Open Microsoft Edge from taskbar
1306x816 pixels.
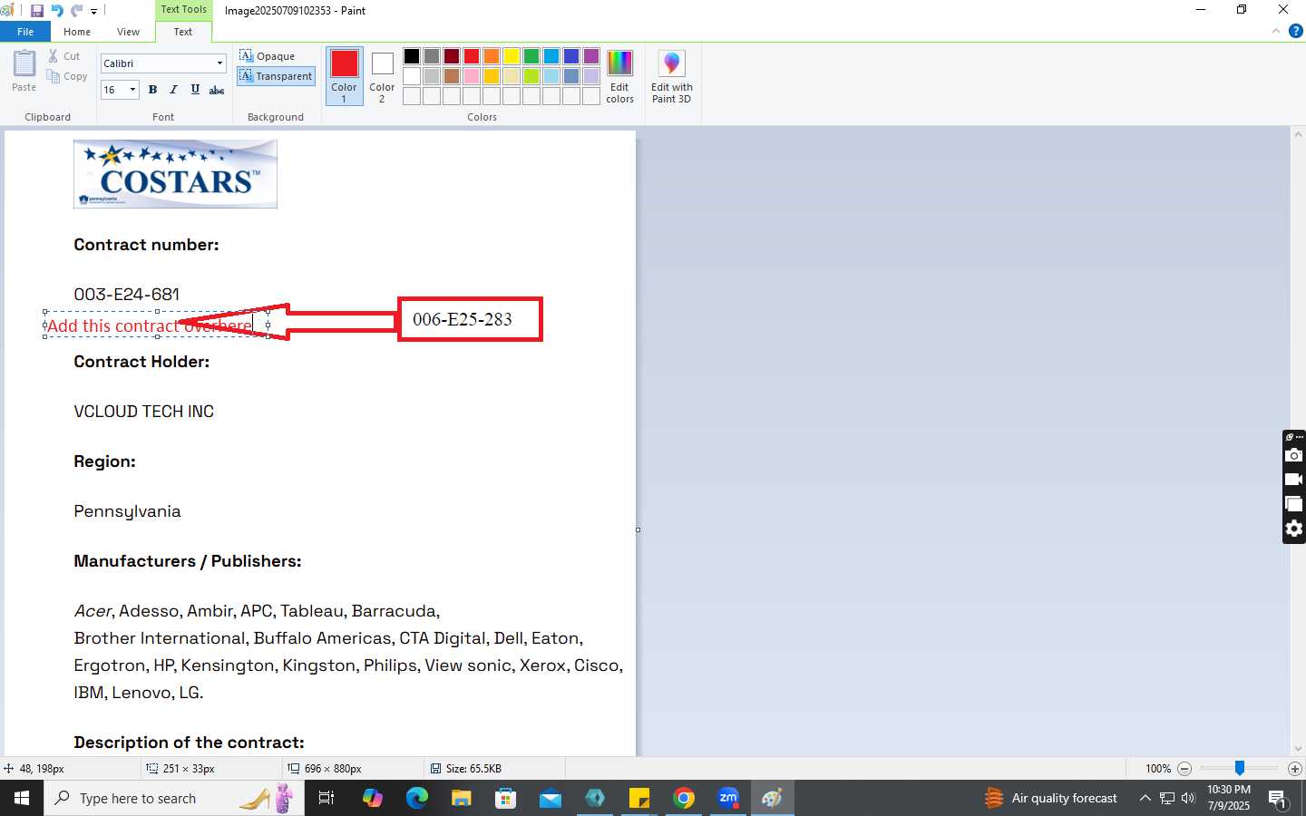tap(417, 798)
